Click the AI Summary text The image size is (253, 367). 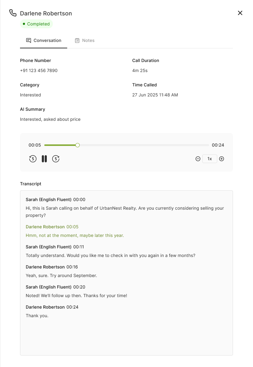[x=50, y=119]
